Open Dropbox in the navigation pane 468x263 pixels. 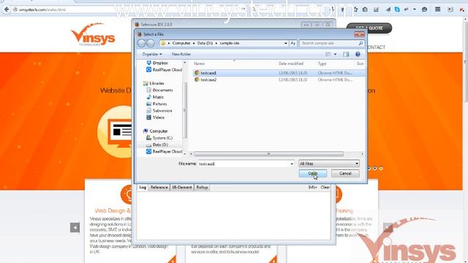(160, 63)
